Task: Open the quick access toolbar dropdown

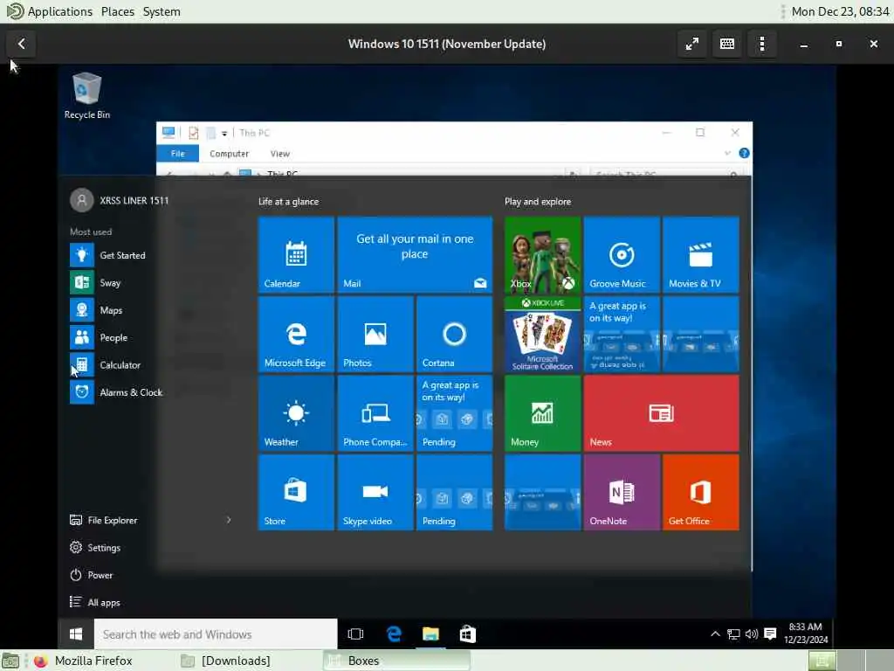Action: (x=224, y=133)
